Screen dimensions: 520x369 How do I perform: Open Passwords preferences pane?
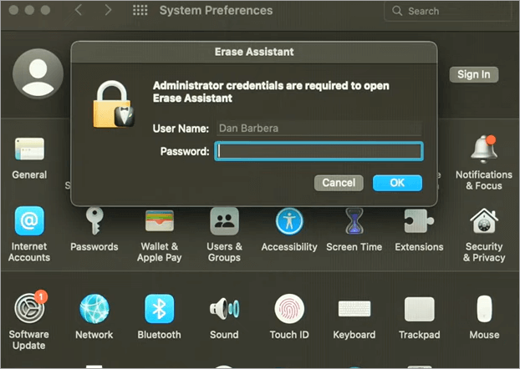[94, 221]
